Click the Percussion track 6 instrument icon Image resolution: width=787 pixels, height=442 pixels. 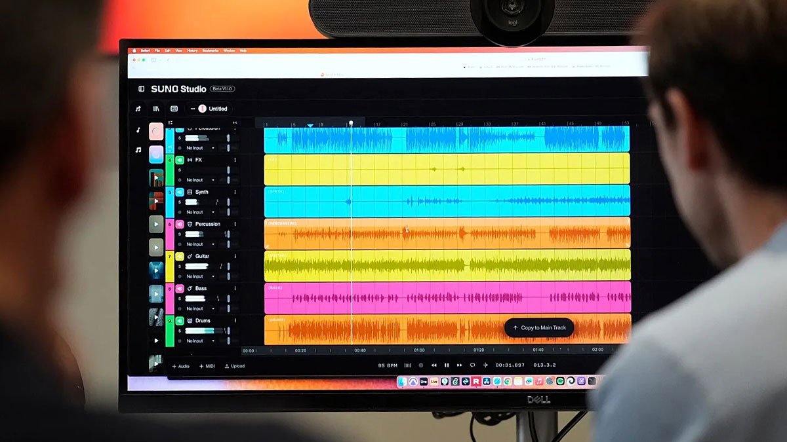pos(190,224)
